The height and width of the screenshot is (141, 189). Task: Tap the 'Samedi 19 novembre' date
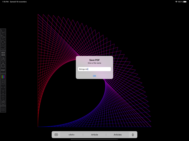tap(18, 2)
